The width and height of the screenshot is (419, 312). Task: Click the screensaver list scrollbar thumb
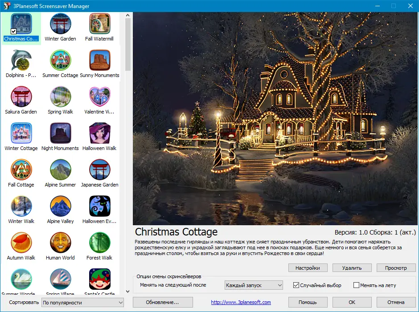pos(128,45)
